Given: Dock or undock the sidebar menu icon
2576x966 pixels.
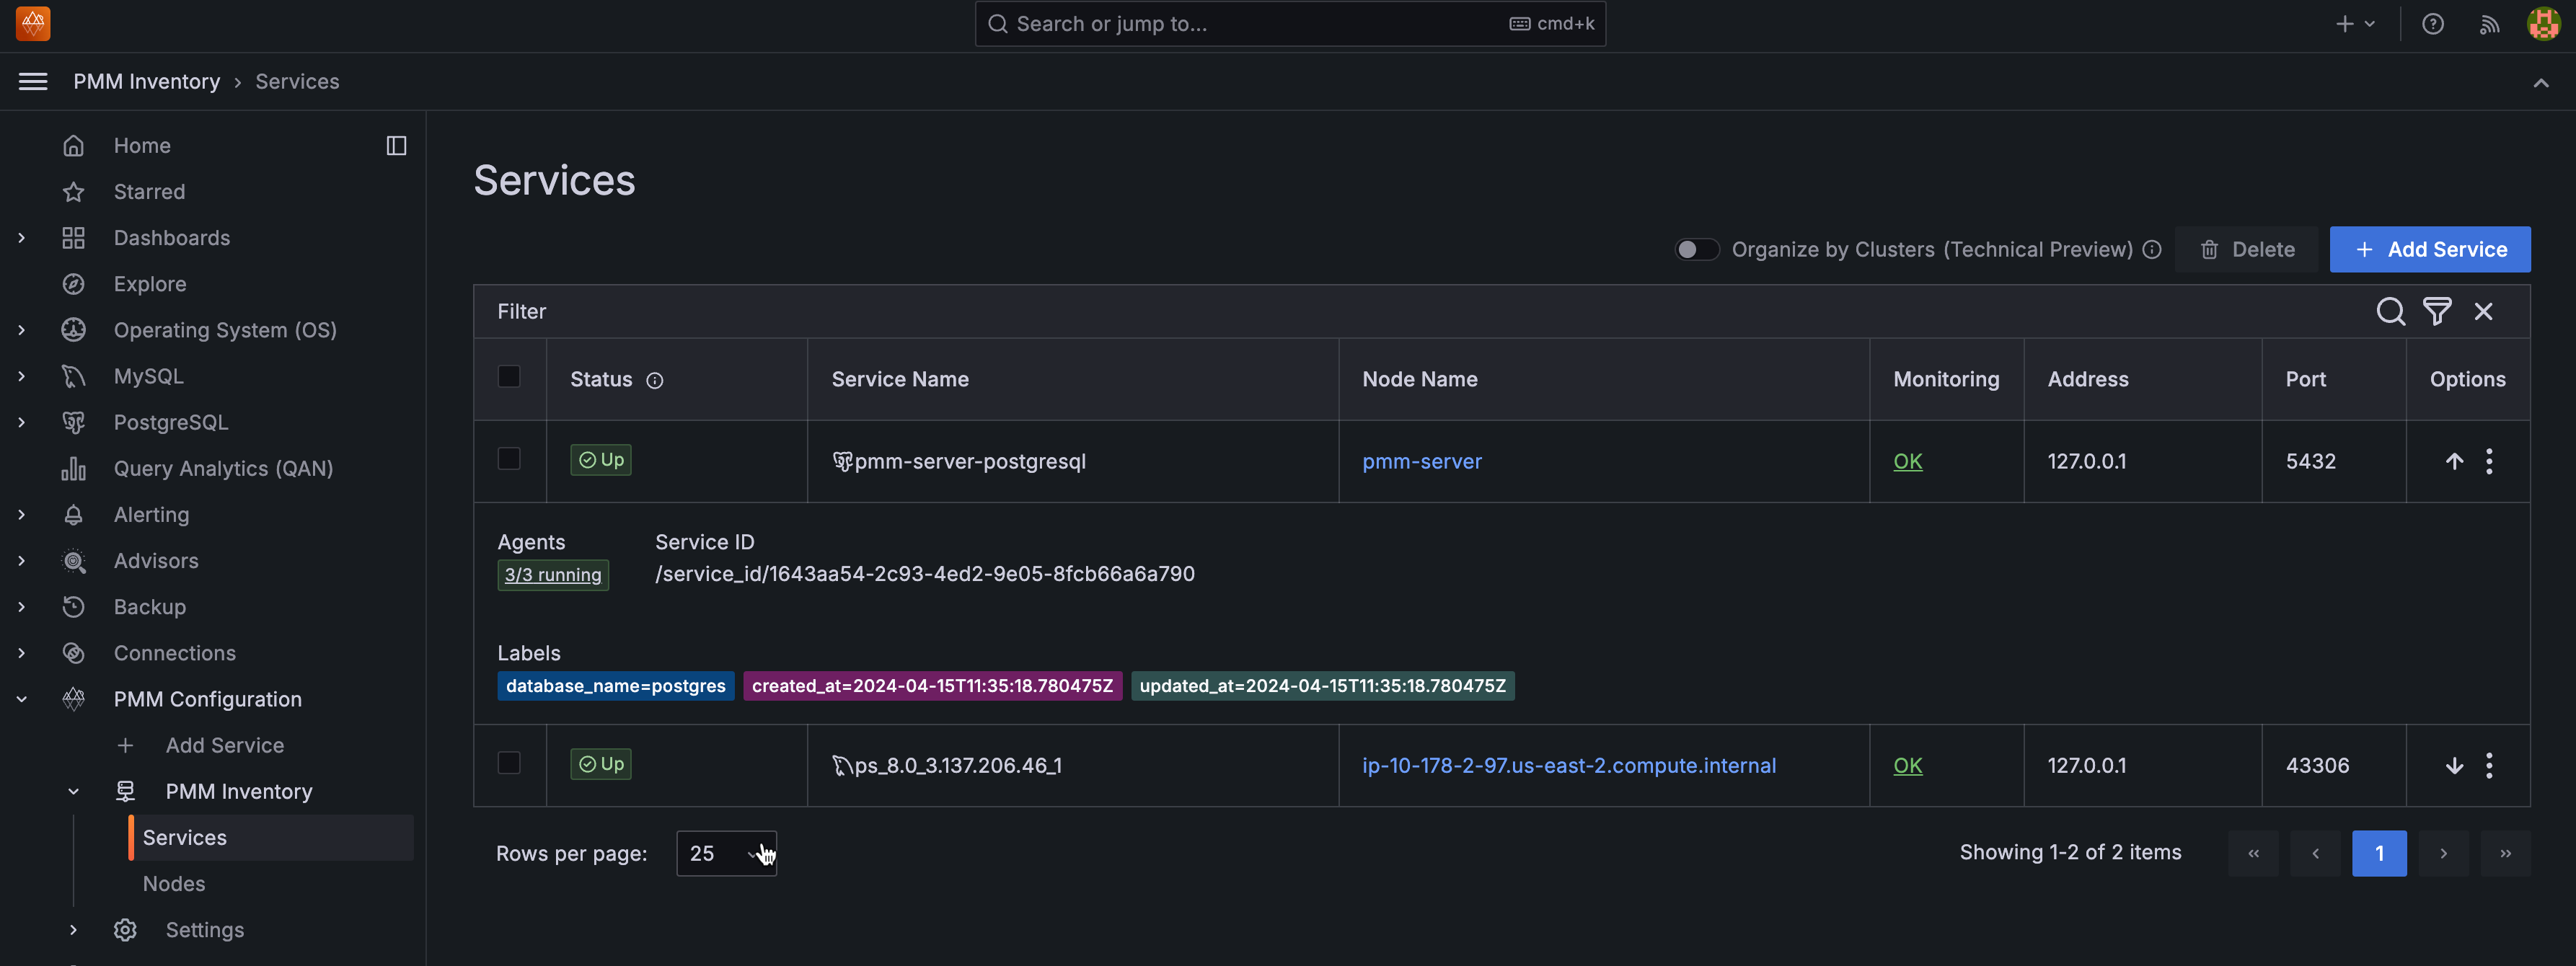Looking at the screenshot, I should click(x=396, y=145).
